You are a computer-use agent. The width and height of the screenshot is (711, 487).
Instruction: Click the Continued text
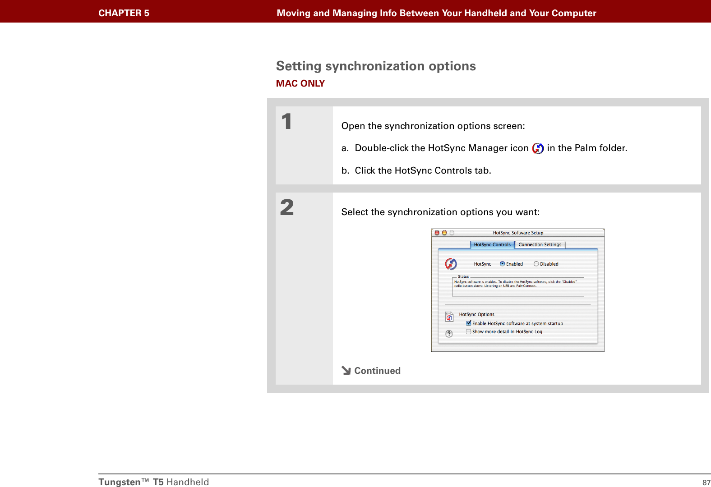pos(377,371)
